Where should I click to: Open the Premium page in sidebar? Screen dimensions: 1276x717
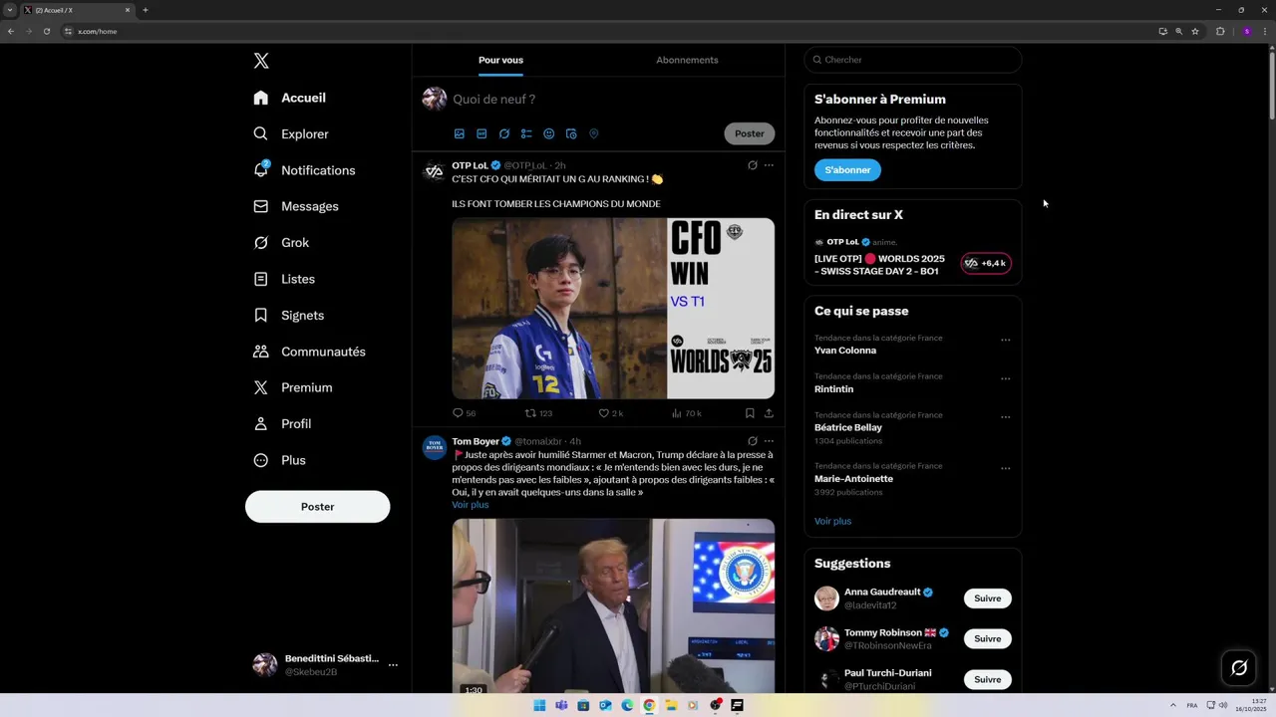293,387
